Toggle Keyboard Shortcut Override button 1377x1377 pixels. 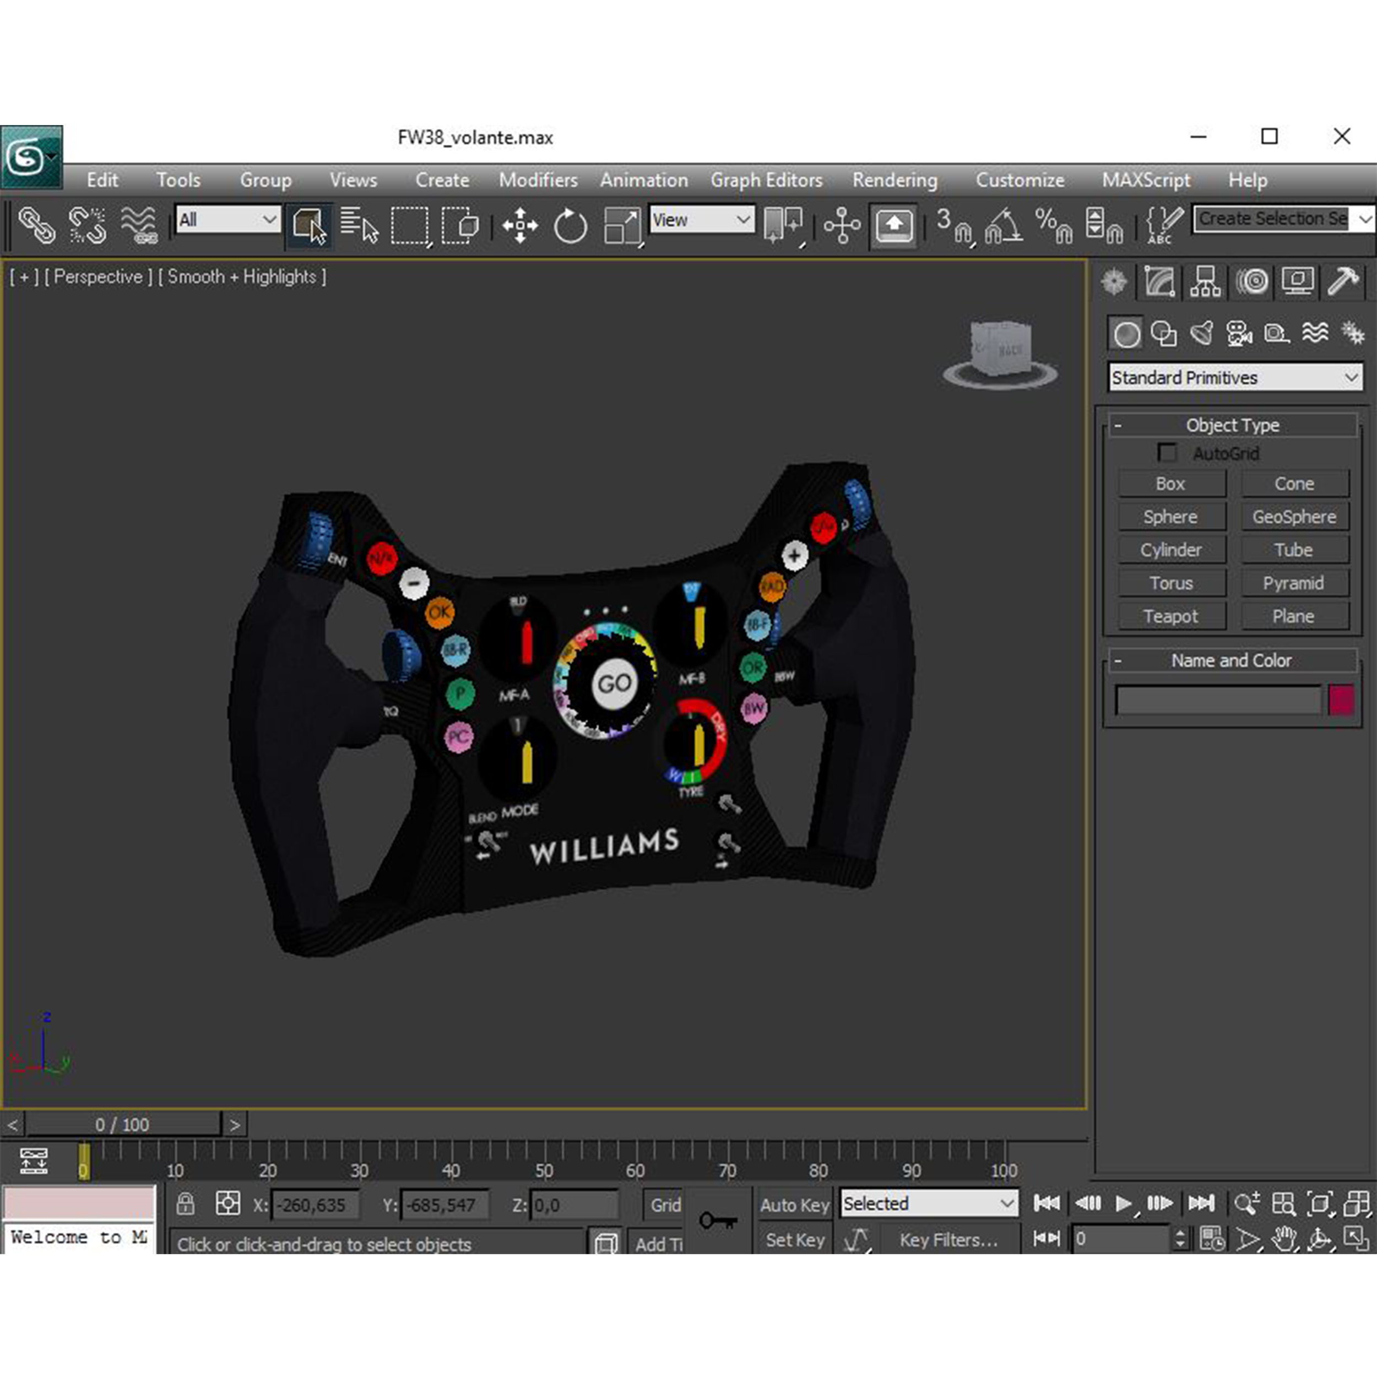[894, 226]
